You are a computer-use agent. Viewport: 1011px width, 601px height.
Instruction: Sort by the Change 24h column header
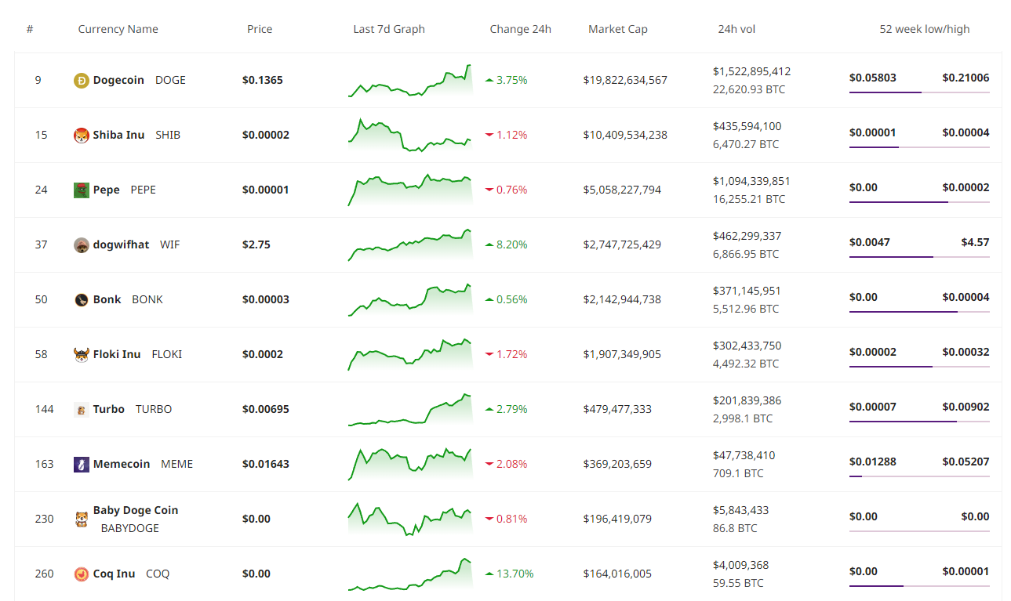click(x=520, y=29)
